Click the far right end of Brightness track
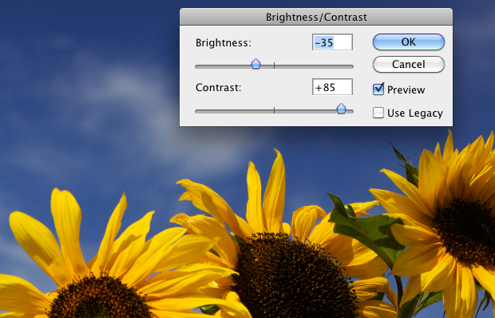 coord(351,66)
